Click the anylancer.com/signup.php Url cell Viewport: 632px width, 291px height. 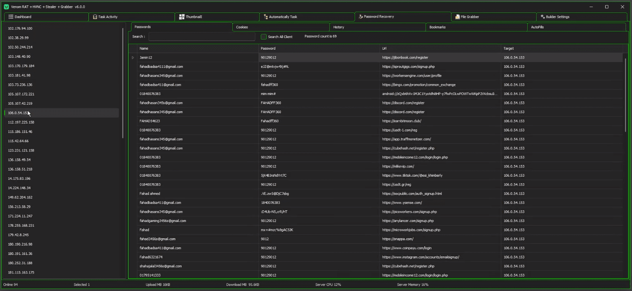click(x=440, y=221)
